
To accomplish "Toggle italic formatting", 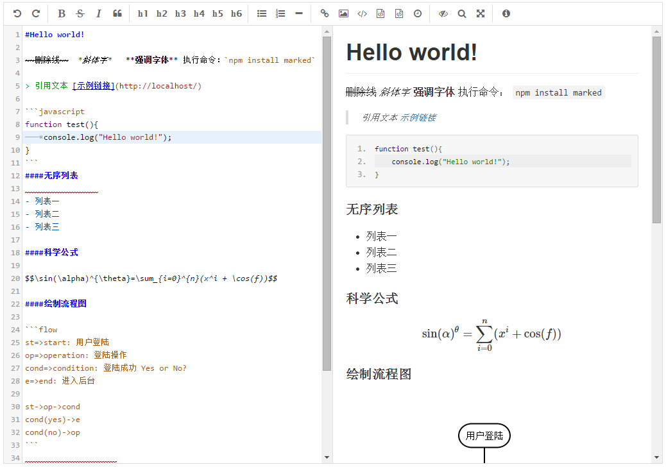I will click(x=99, y=13).
